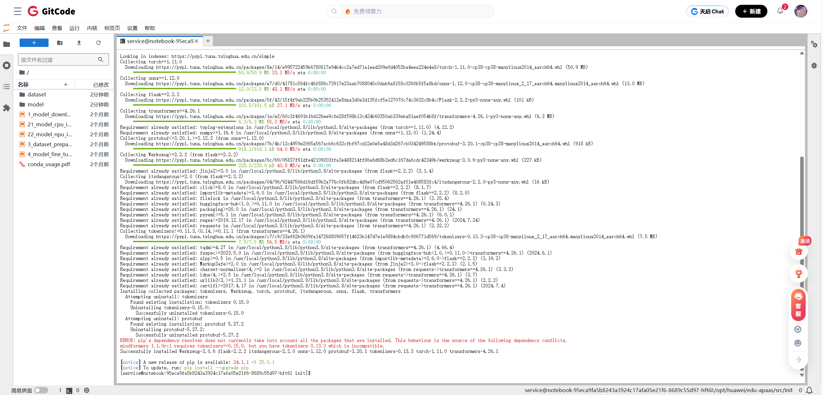Viewport: 823px width, 395px height.
Task: Toggle the 简易界面 simple interface switch
Action: pyautogui.click(x=41, y=390)
